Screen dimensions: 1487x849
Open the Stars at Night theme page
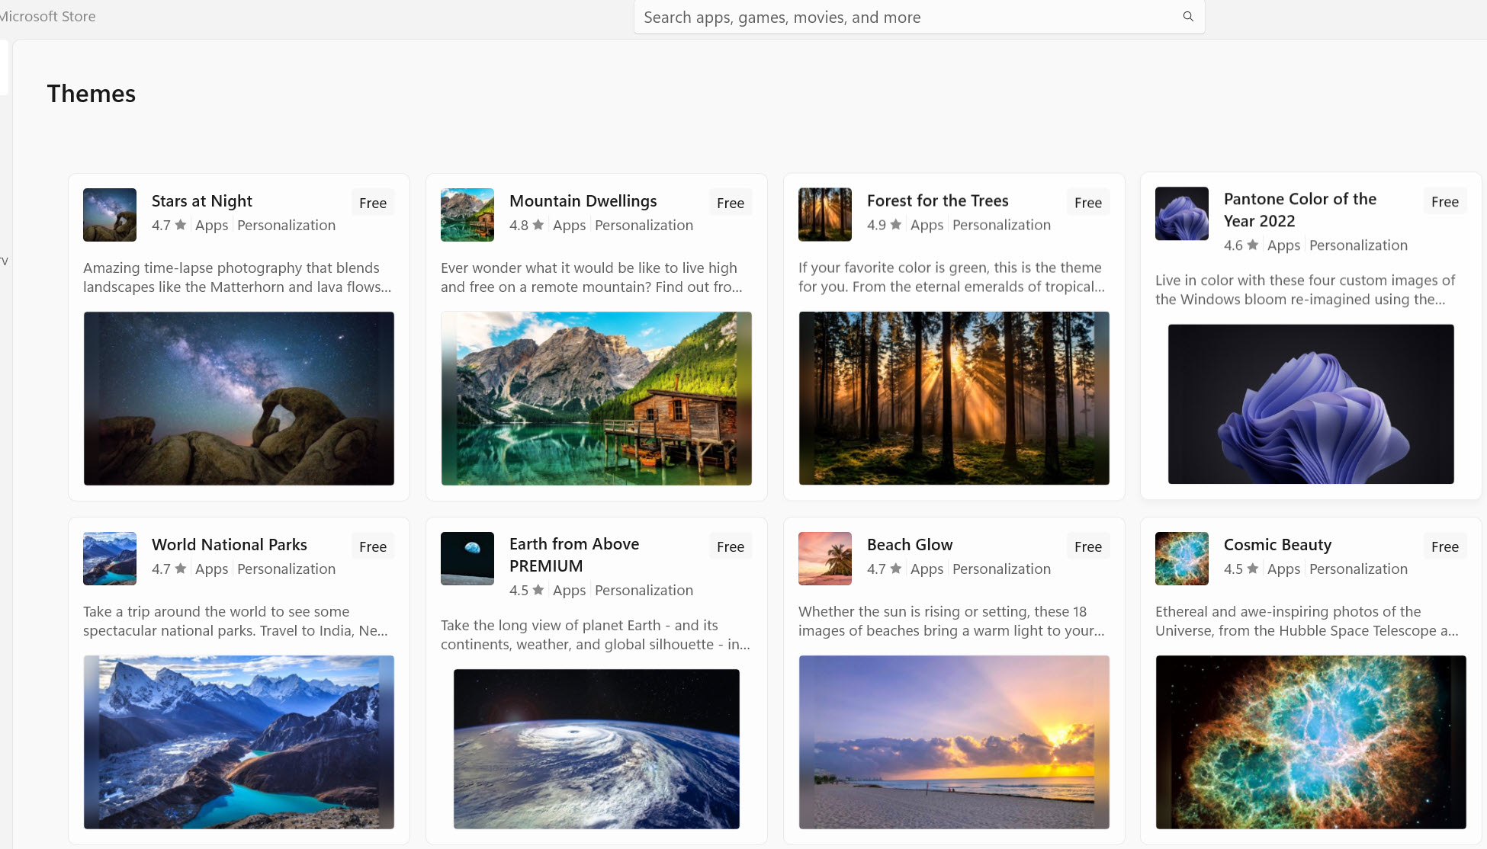(x=201, y=200)
